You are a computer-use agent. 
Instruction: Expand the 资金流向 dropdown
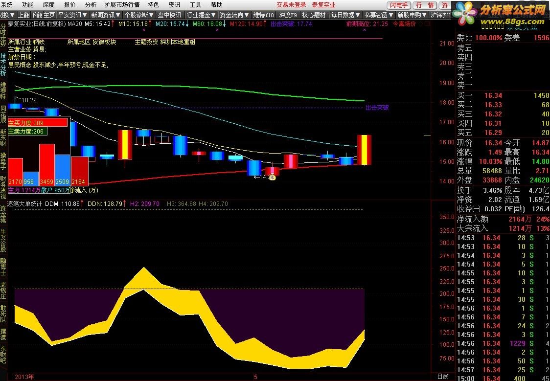pos(234,15)
